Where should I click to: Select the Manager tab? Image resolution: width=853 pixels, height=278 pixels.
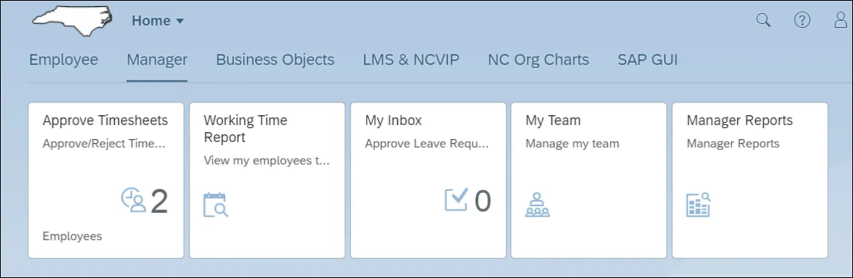(x=157, y=60)
